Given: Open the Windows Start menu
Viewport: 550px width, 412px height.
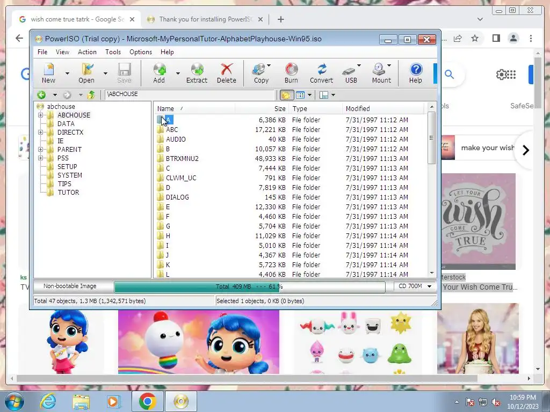Looking at the screenshot, I should pos(13,401).
